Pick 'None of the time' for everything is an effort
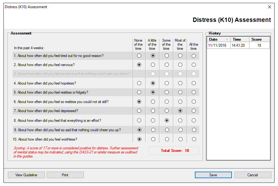The width and height of the screenshot is (278, 186). (x=139, y=121)
